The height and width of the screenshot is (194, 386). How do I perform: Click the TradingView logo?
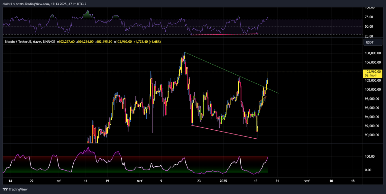pos(15,189)
